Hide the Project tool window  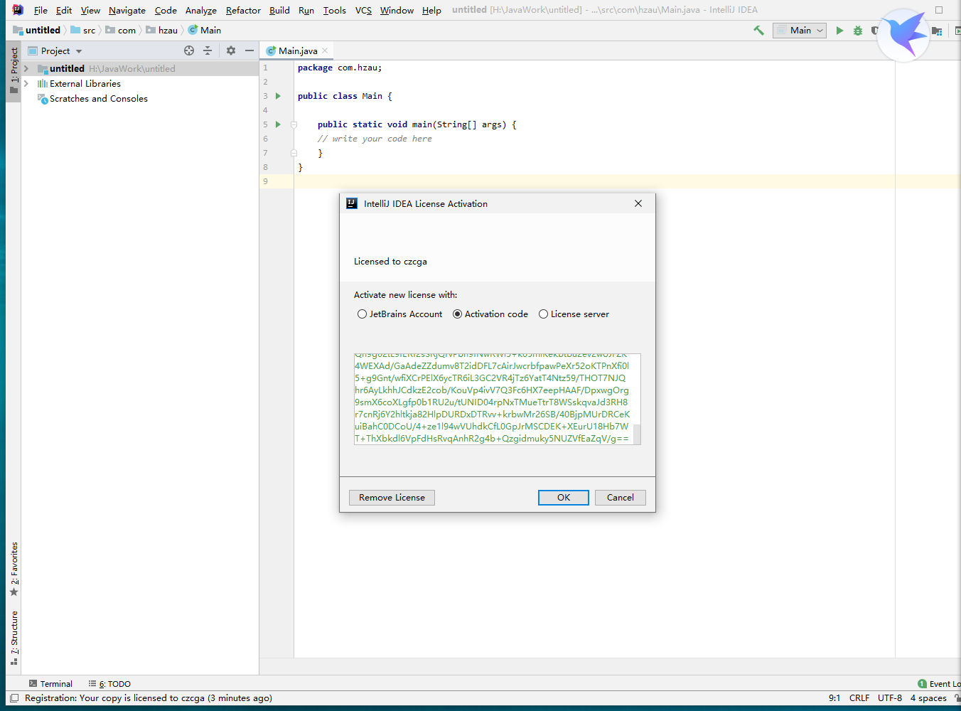249,50
